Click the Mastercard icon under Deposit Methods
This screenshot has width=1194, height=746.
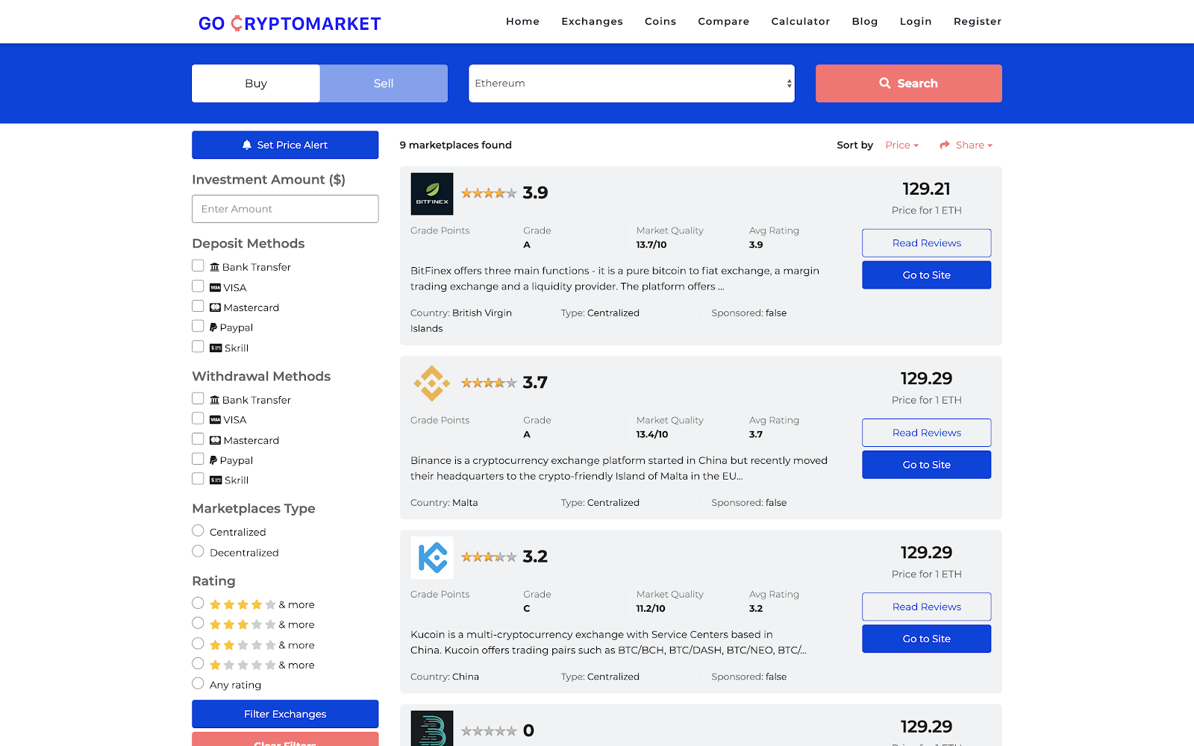pyautogui.click(x=216, y=307)
